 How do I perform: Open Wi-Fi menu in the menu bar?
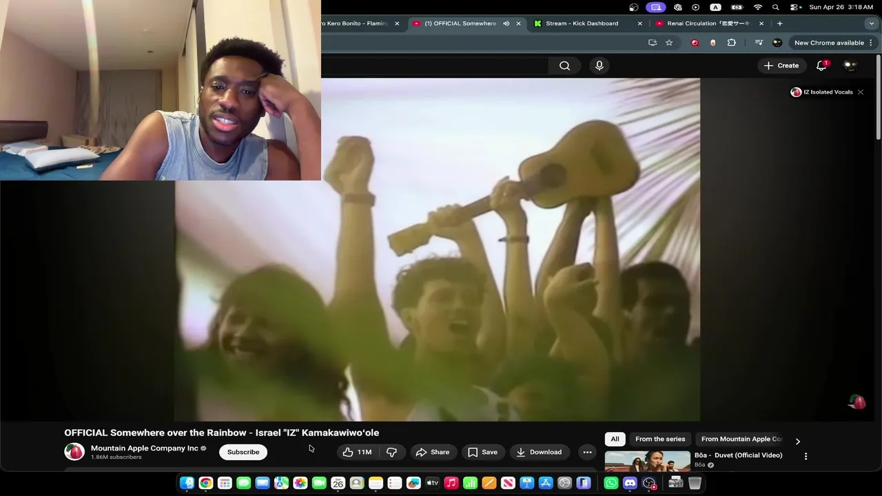(758, 7)
